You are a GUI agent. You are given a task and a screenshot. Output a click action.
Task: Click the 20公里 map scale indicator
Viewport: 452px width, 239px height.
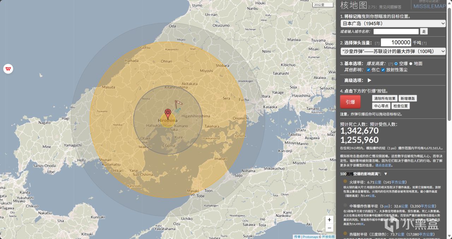click(x=323, y=5)
